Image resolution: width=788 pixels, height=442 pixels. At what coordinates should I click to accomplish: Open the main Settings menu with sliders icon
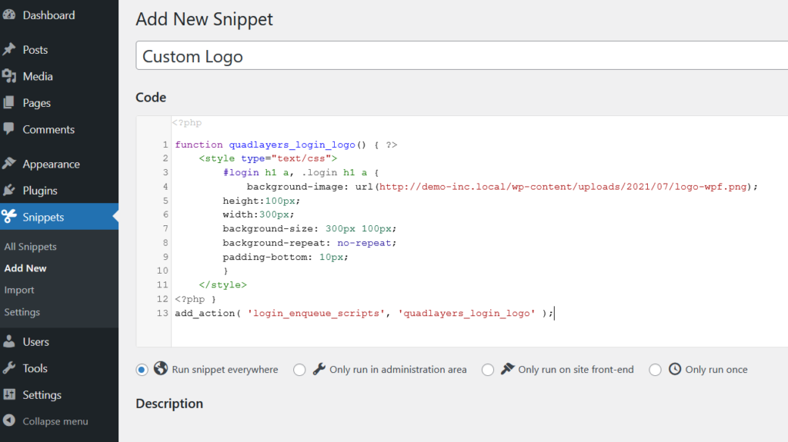[x=42, y=395]
